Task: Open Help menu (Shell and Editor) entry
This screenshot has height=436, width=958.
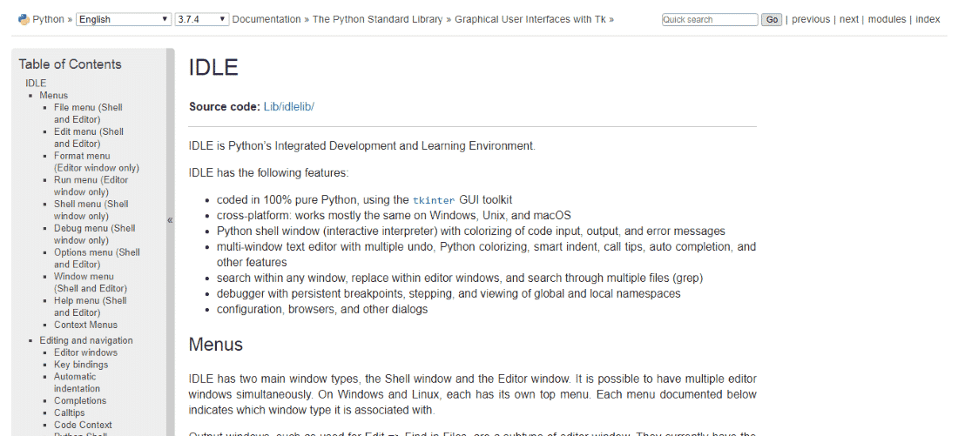Action: pyautogui.click(x=91, y=306)
